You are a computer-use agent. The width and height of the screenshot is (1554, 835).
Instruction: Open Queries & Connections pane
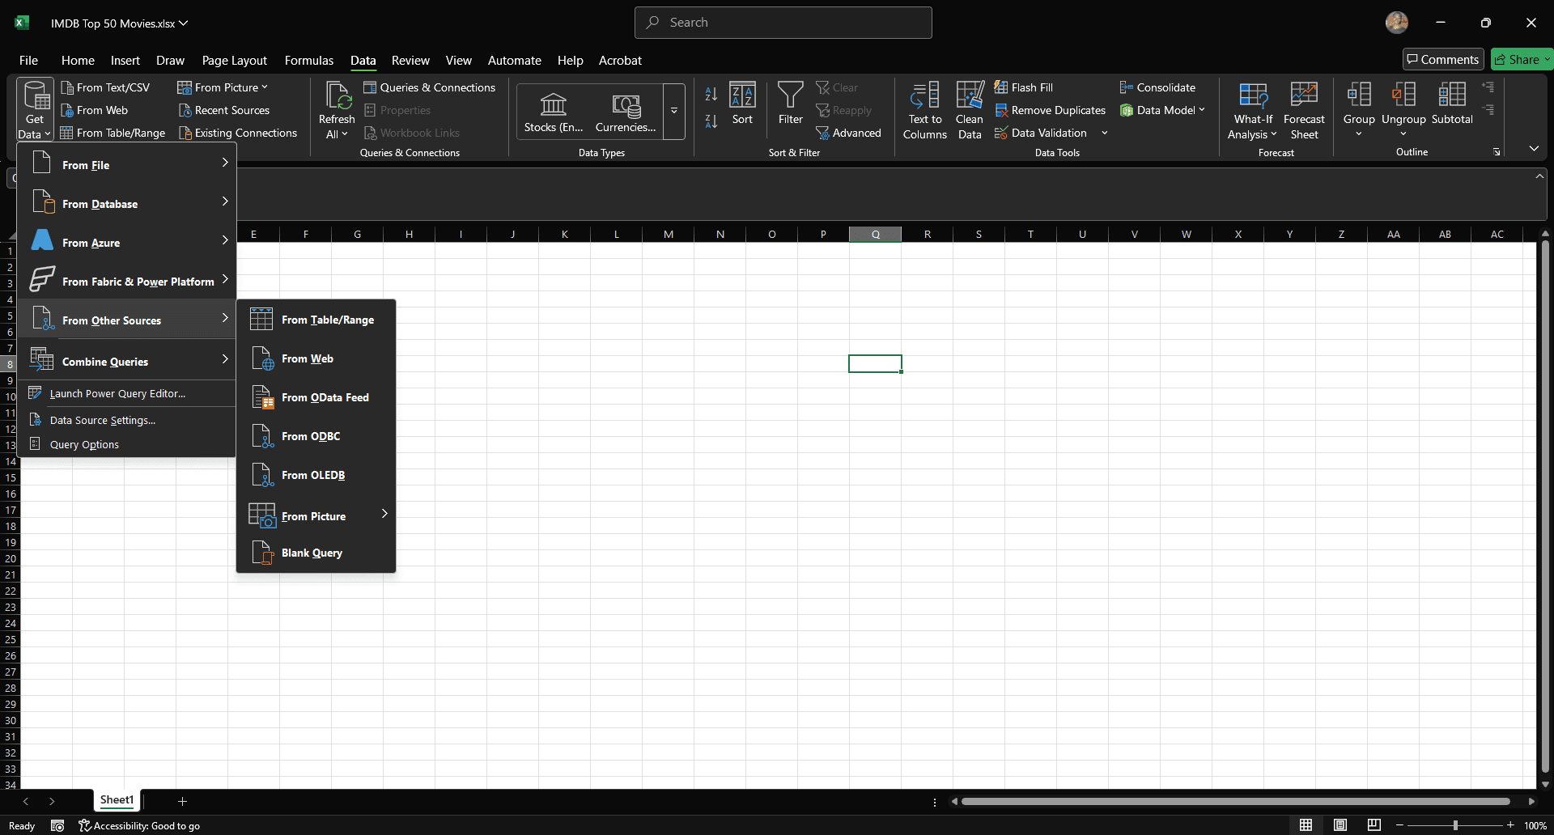(429, 87)
